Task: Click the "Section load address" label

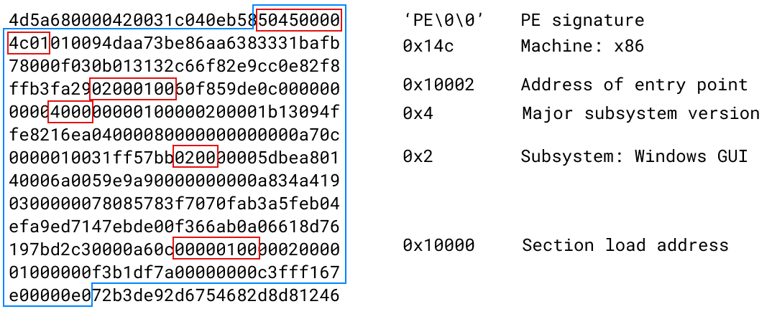Action: 625,245
